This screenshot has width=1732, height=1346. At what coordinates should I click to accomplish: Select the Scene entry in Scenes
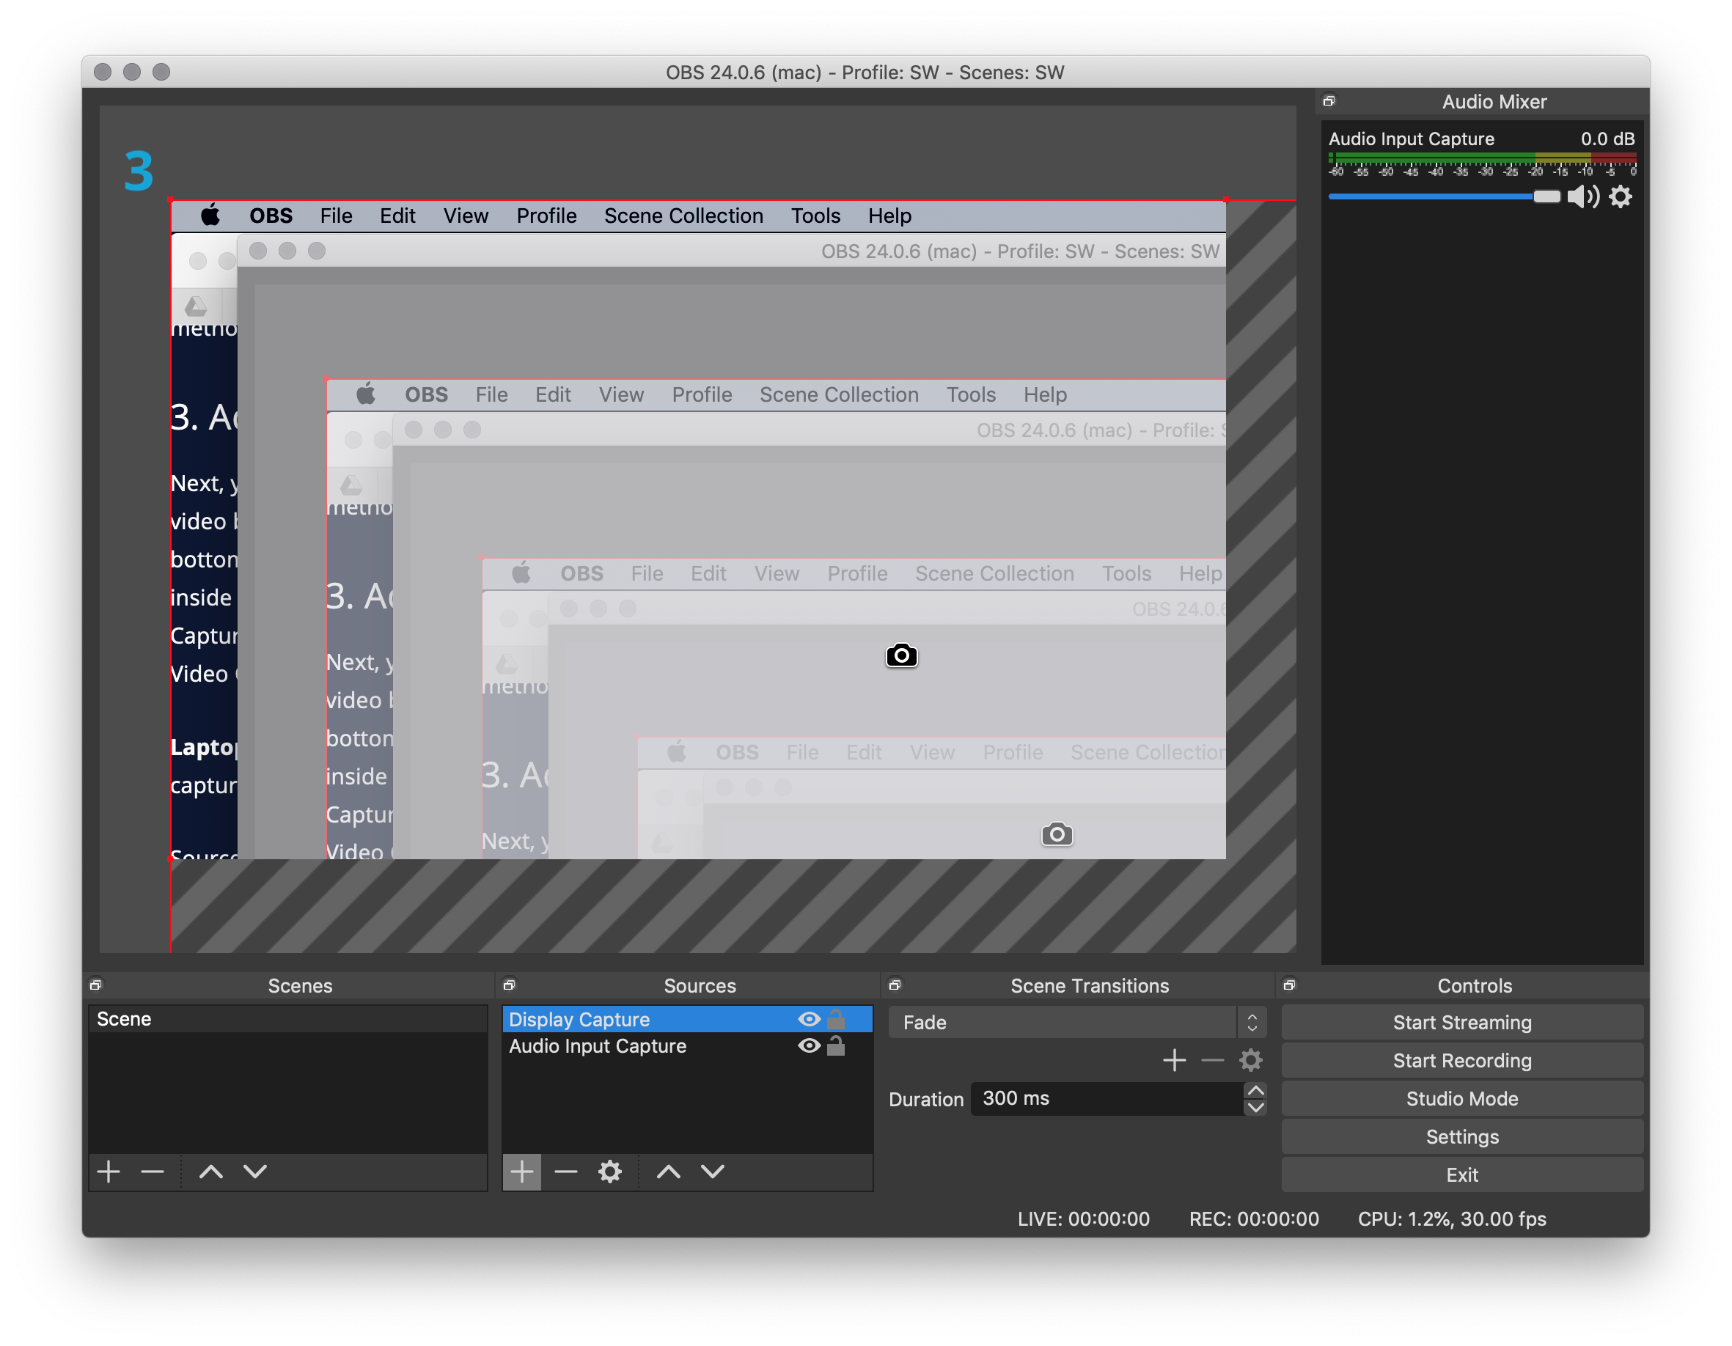pyautogui.click(x=125, y=1020)
